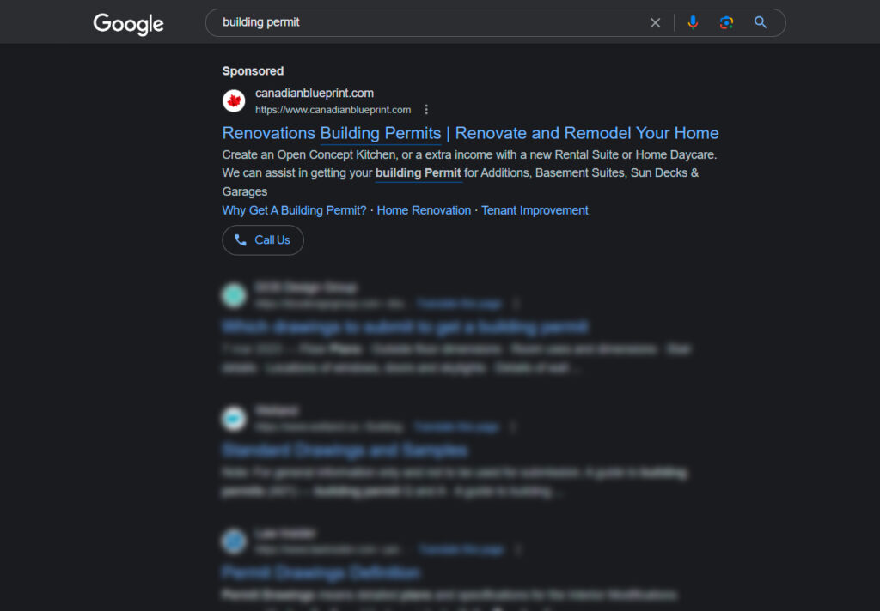Open the three-dot menu beside canadianblueprint URL
This screenshot has width=880, height=611.
pyautogui.click(x=426, y=110)
